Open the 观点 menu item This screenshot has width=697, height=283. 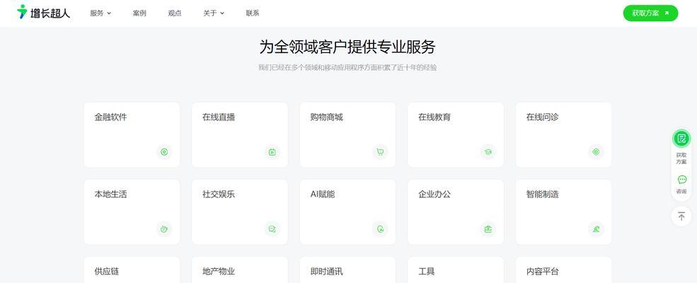coord(175,13)
